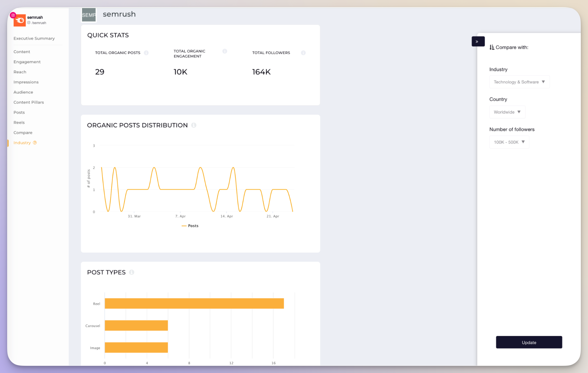
Task: Click the 29 total organic posts value
Action: tap(100, 72)
